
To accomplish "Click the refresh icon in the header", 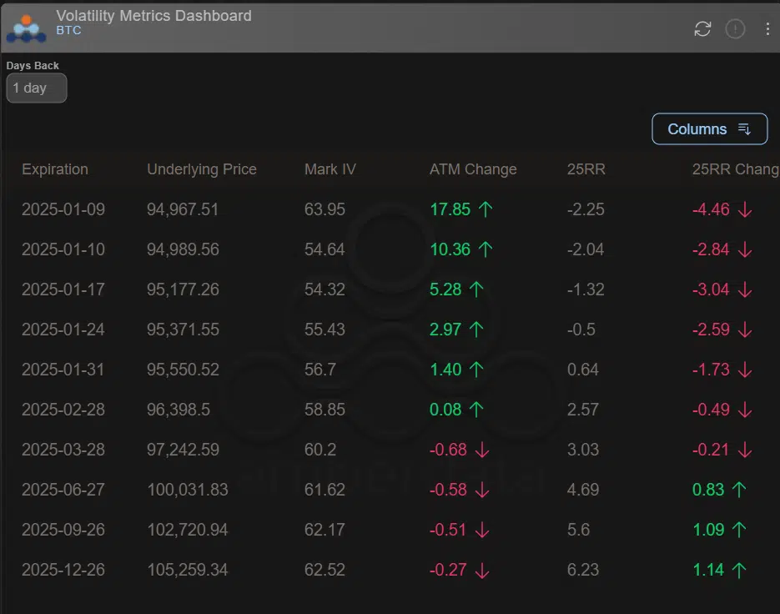I will click(x=702, y=29).
